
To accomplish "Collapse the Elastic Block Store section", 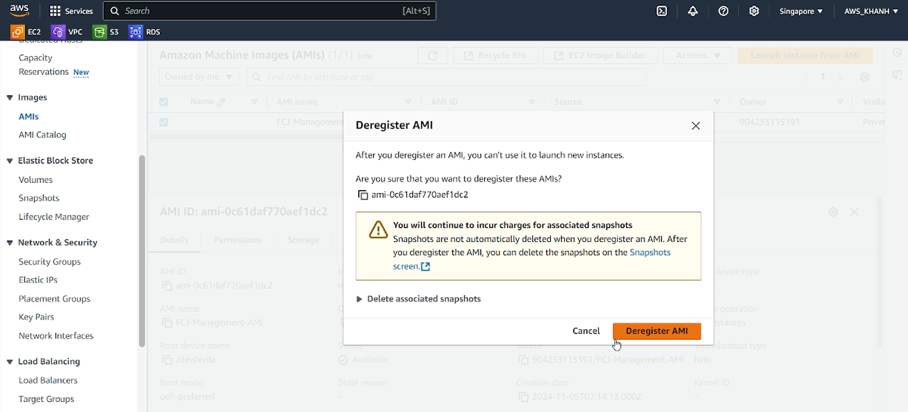I will click(9, 161).
